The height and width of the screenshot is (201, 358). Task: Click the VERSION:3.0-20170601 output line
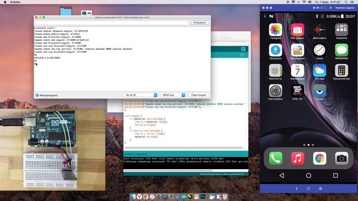tap(47, 58)
